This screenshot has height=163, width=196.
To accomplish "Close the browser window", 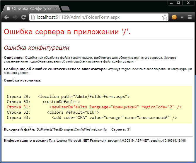I will [x=188, y=3].
